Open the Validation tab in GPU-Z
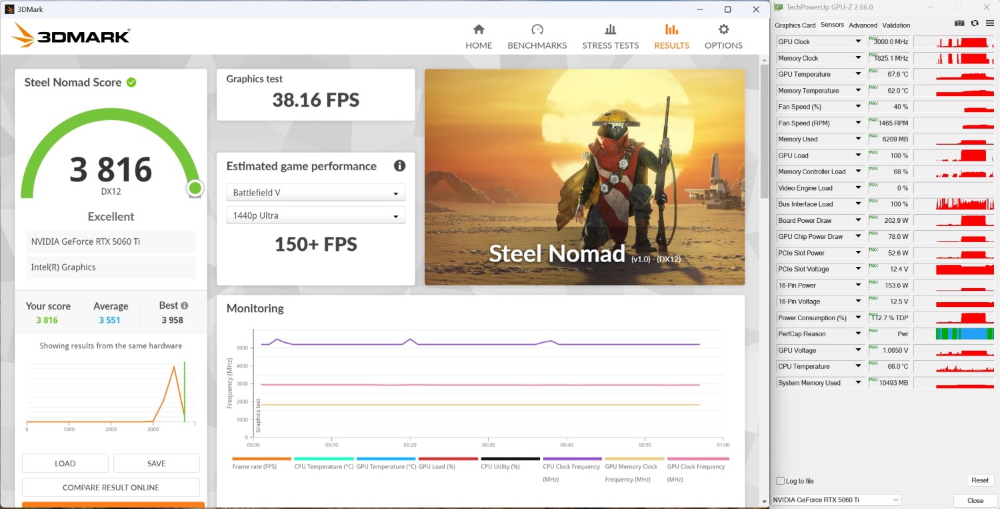This screenshot has height=509, width=1000. click(896, 25)
